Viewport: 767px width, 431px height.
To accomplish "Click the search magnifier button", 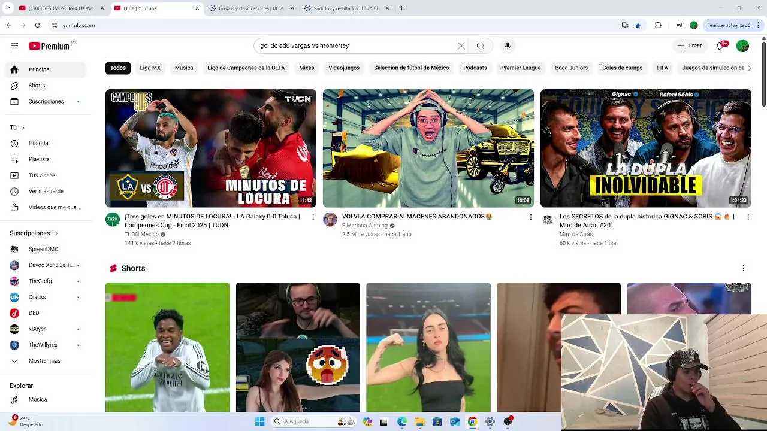I will click(480, 46).
